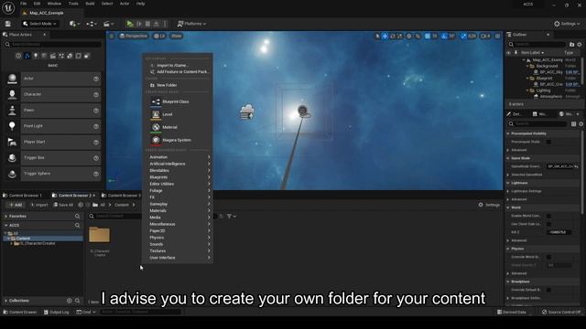586x329 pixels.
Task: Toggle world/local coordinate globe icon in viewport
Action: click(409, 36)
